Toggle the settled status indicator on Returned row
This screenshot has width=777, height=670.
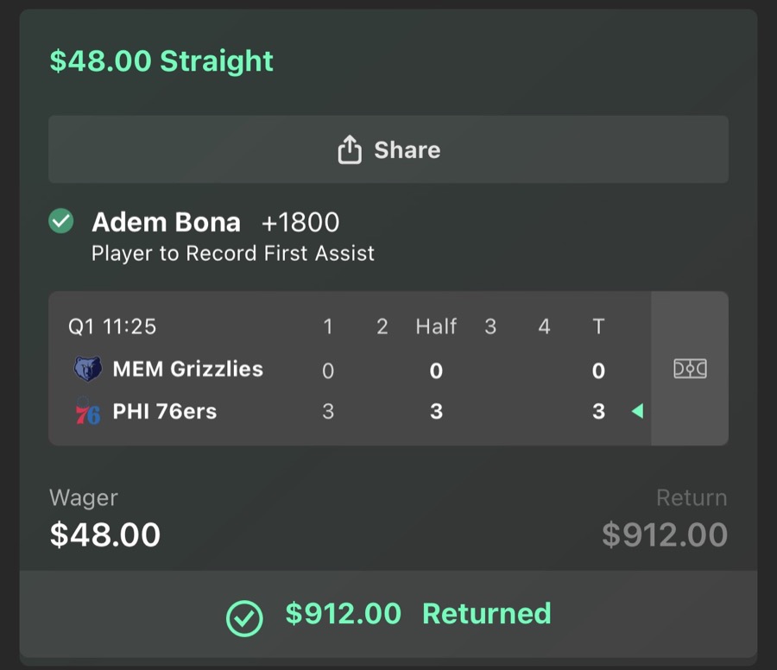coord(246,614)
